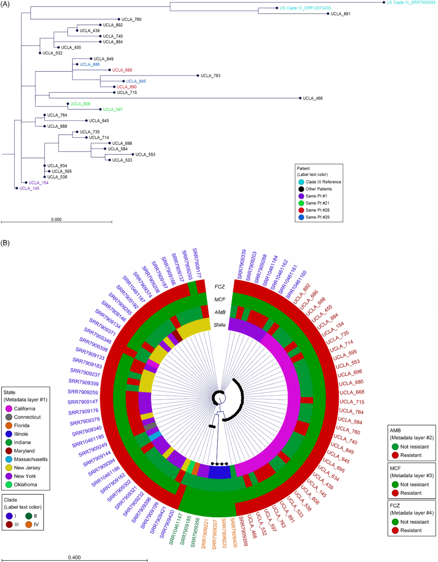
Task: Click the root node of the circular tree
Action: pos(220,399)
